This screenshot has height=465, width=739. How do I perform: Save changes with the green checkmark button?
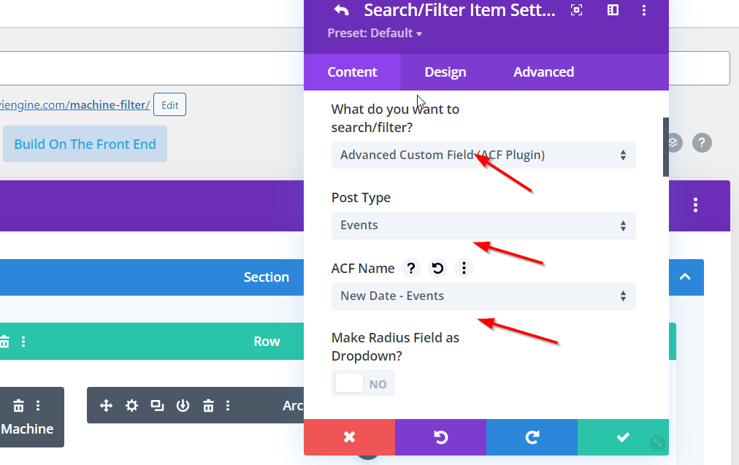pyautogui.click(x=623, y=437)
